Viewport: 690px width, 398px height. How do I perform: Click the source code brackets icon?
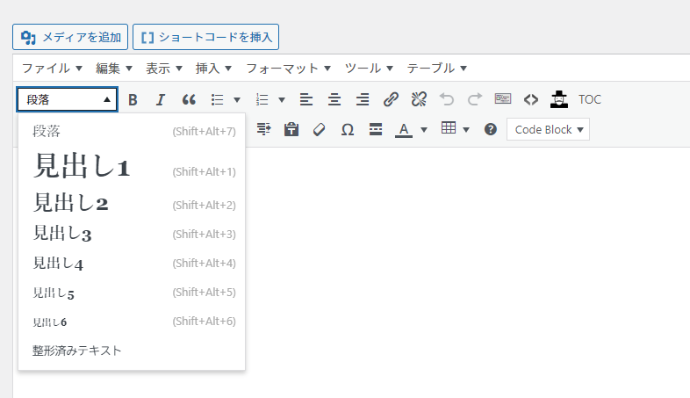coord(530,99)
